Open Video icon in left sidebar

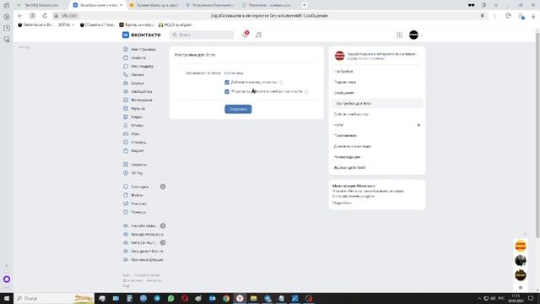[x=126, y=117]
